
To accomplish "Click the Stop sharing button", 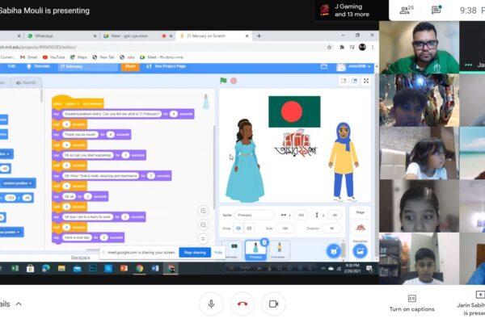I will [x=194, y=253].
